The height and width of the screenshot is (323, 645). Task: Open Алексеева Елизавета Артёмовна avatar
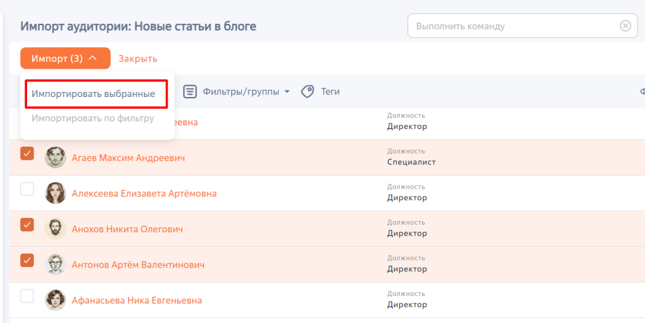click(x=55, y=193)
